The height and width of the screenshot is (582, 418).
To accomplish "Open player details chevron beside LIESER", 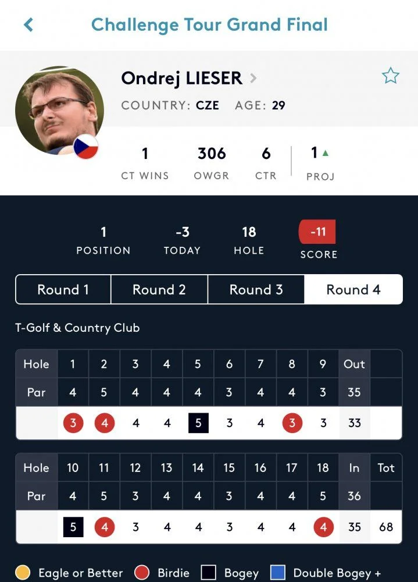I will (253, 78).
